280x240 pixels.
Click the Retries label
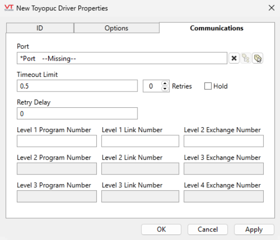182,86
